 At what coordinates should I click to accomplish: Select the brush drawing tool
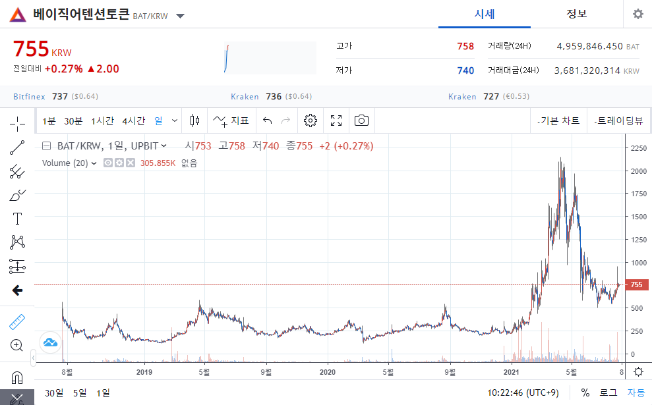17,195
